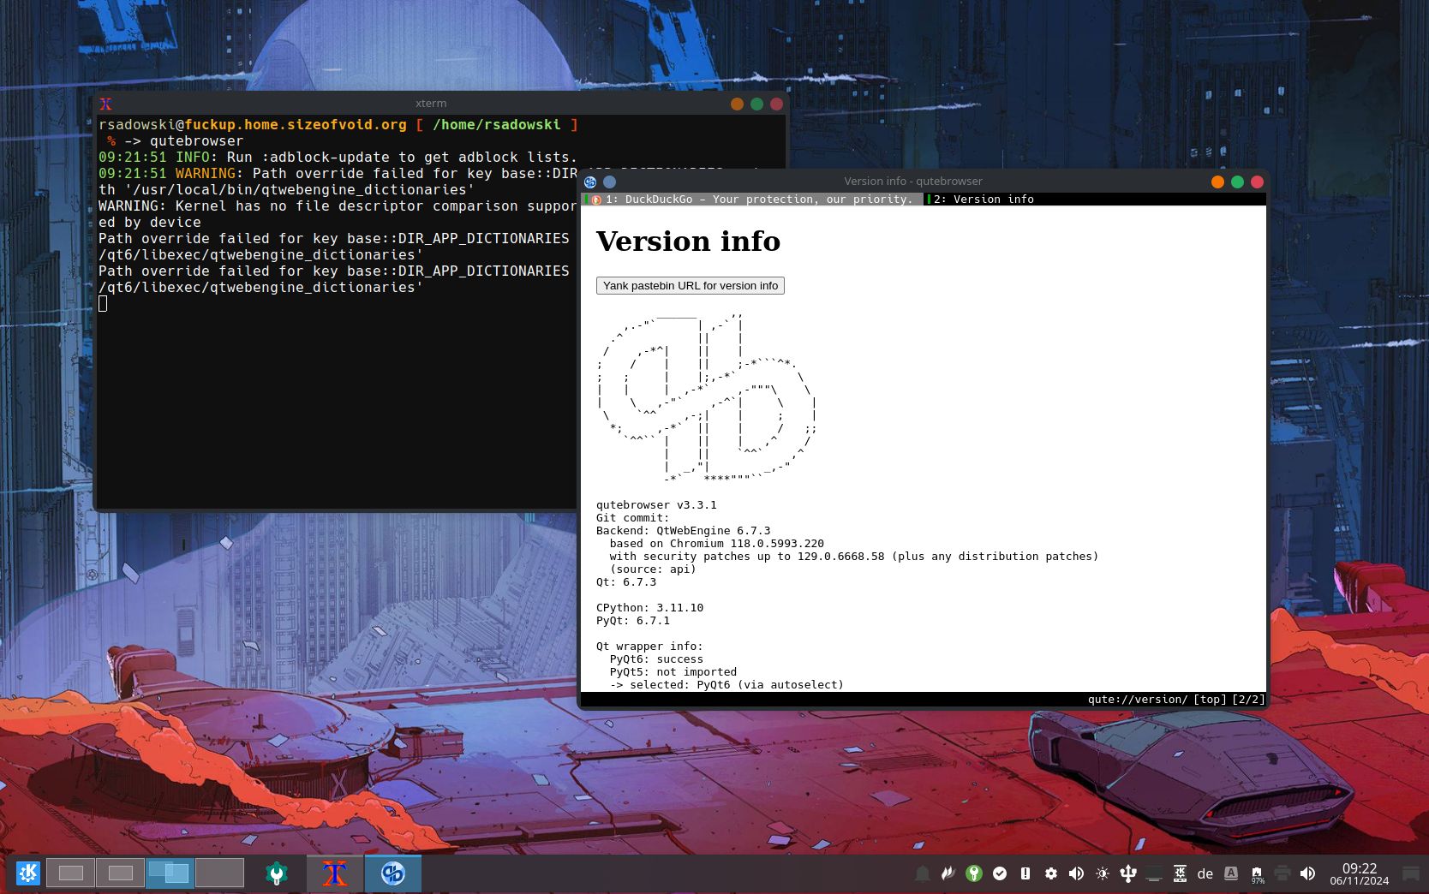Open the clock calendar popup
The width and height of the screenshot is (1429, 894).
coord(1361,873)
